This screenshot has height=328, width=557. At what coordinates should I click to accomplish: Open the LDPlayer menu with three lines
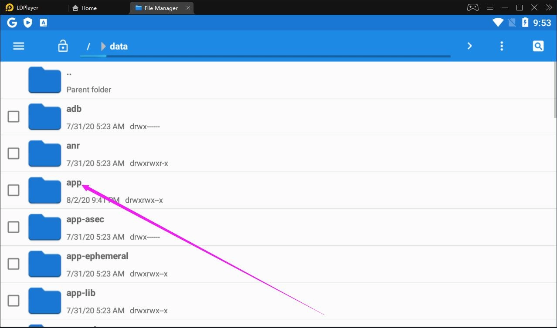[489, 7]
